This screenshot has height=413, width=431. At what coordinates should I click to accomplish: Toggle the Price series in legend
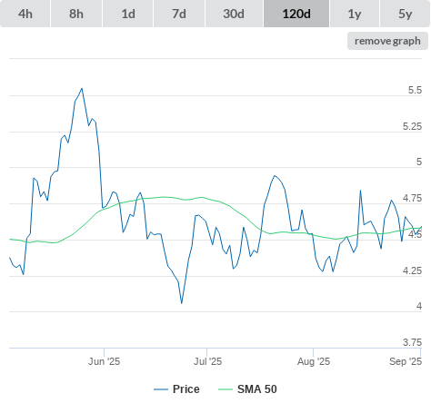[186, 389]
